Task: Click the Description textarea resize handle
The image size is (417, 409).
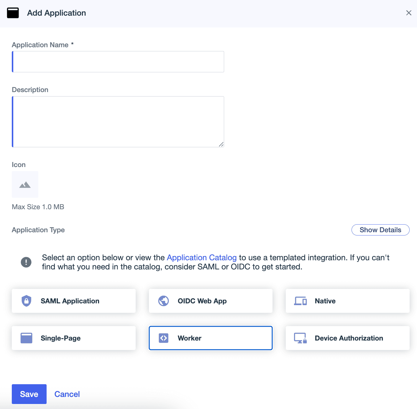Action: (x=221, y=145)
